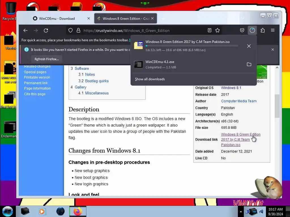This screenshot has width=290, height=217.
Task: Jump to Gallery in contents
Action: tap(80, 87)
